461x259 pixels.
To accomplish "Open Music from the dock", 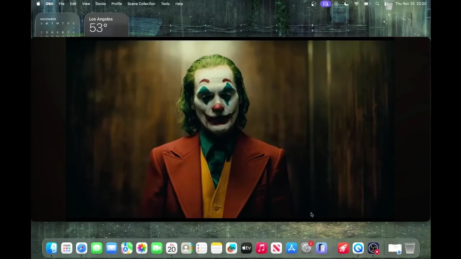I will pos(261,248).
